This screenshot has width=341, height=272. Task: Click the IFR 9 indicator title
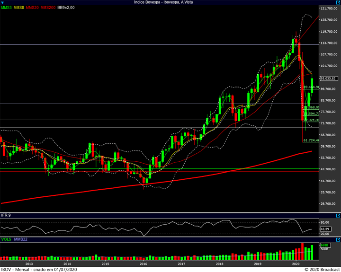pyautogui.click(x=6, y=216)
